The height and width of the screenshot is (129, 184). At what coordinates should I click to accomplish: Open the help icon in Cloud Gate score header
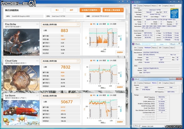tap(78, 61)
